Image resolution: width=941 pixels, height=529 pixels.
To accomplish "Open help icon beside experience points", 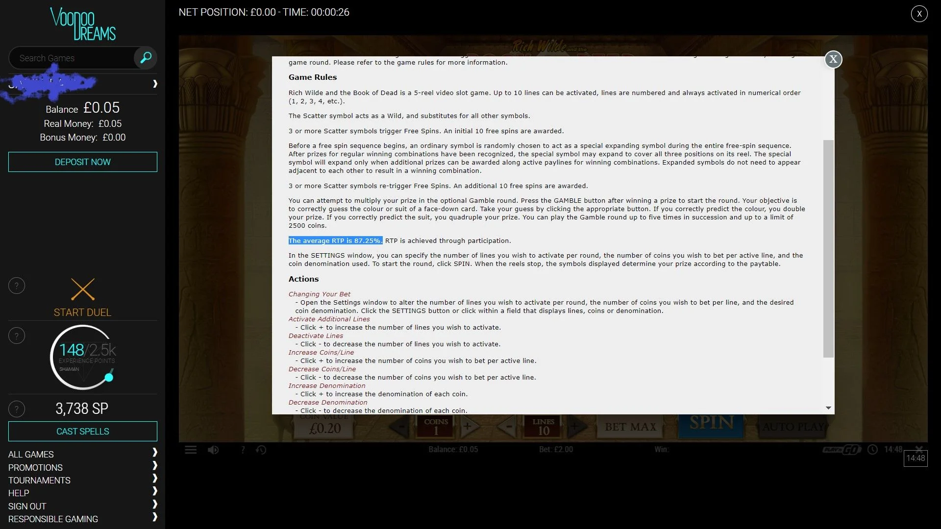I will pos(17,336).
